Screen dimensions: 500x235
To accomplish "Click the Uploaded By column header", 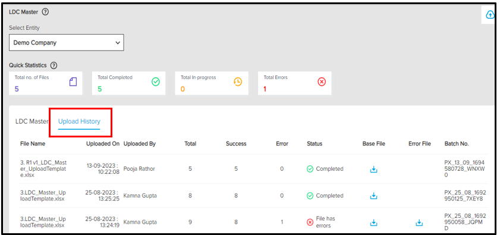I will [139, 144].
